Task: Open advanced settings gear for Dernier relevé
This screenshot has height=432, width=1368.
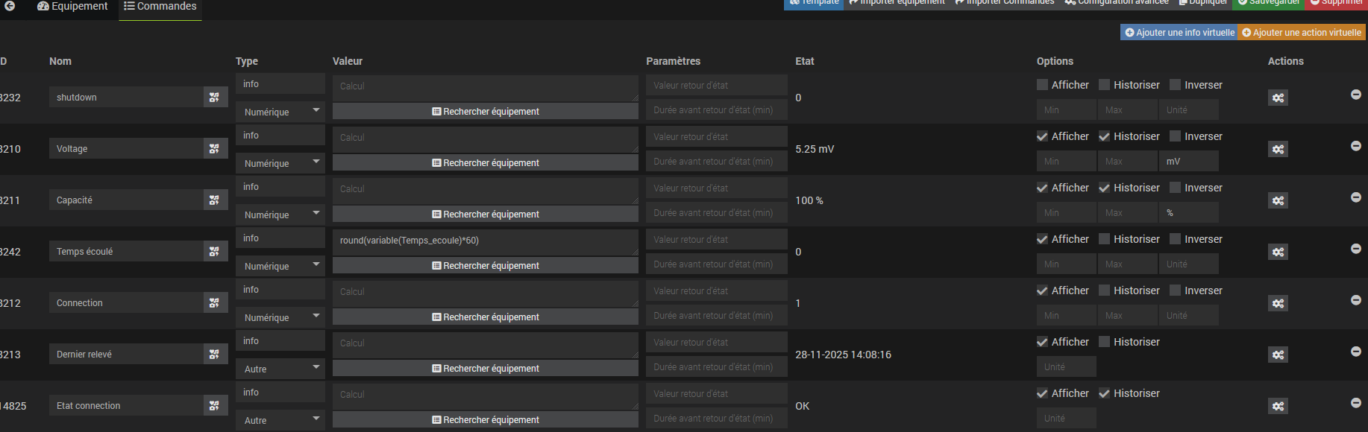Action: (x=1278, y=355)
